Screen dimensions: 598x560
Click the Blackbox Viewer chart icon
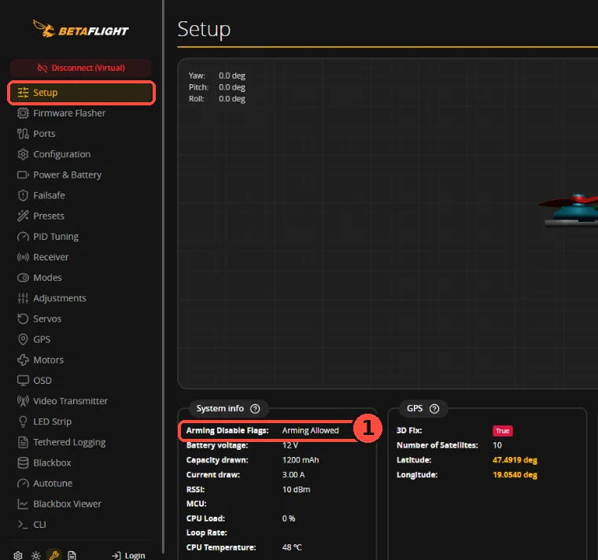[x=23, y=504]
